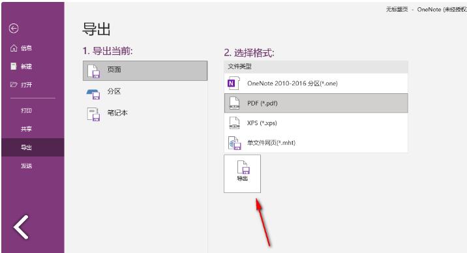Choose 分区 (Section) export scope
The height and width of the screenshot is (253, 467).
click(145, 92)
